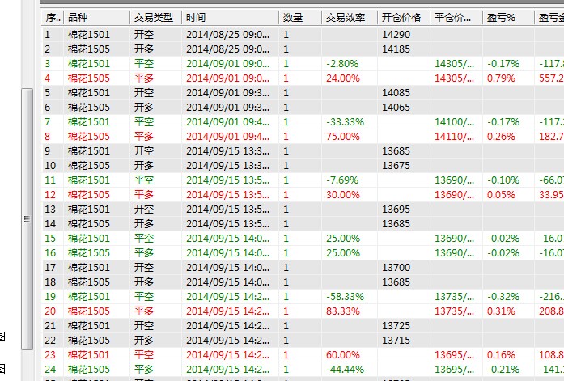This screenshot has width=564, height=381.
Task: Click the 24.00% efficiency cell in row 4
Action: point(343,78)
